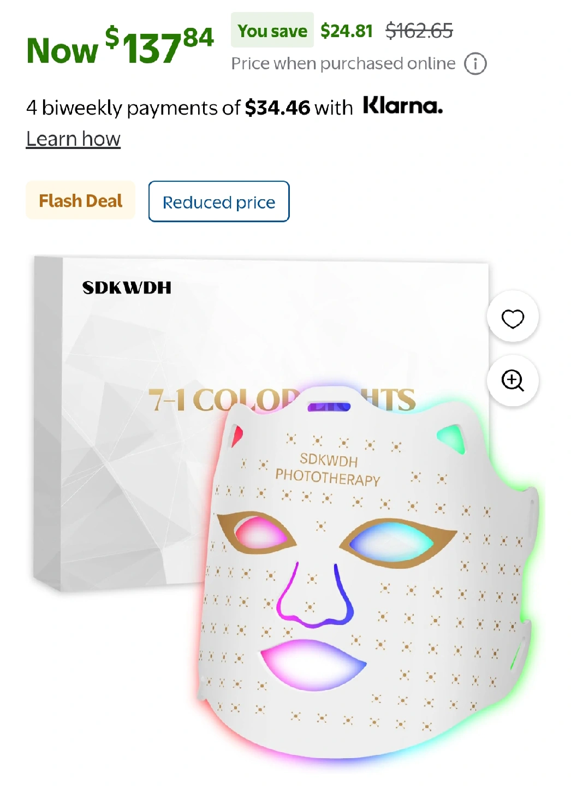571x786 pixels.
Task: Tap the Price when purchased online text
Action: 343,64
